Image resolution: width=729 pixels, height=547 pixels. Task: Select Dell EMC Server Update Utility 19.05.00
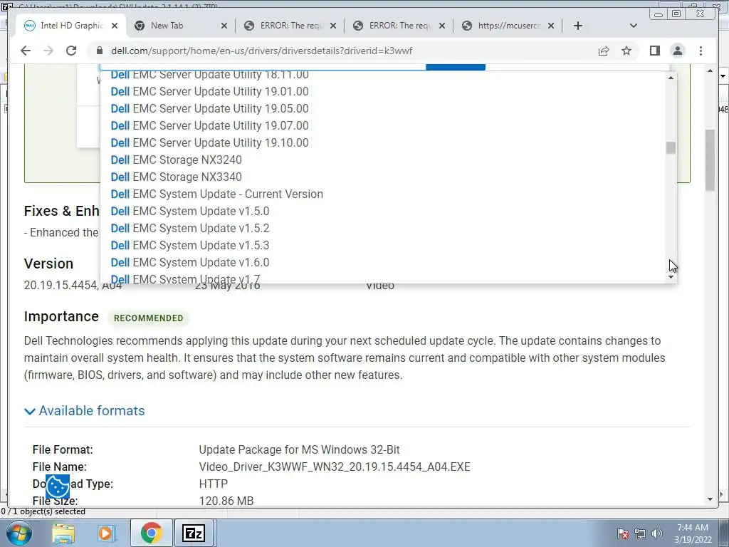210,108
